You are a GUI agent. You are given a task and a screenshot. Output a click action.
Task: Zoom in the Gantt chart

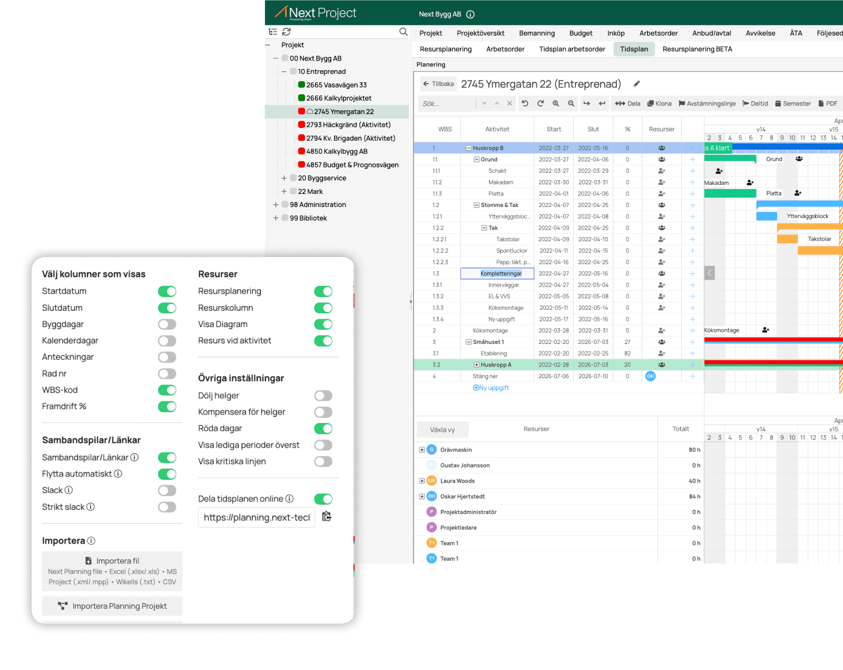click(x=556, y=104)
